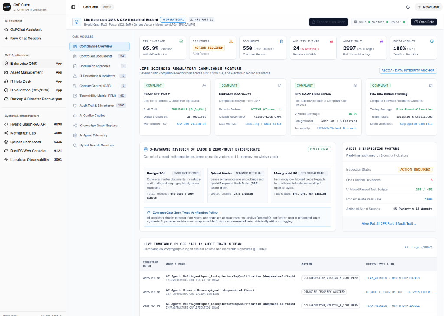Open All Logs (3997) link

418,247
